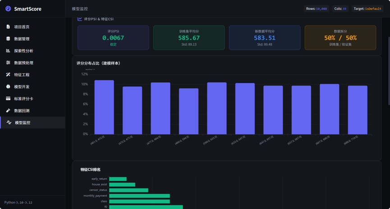
Task: Click the Std: 89.48 text
Action: click(265, 45)
